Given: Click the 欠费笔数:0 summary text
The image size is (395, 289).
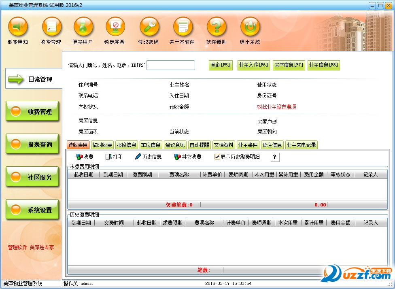Looking at the screenshot, I should [179, 205].
